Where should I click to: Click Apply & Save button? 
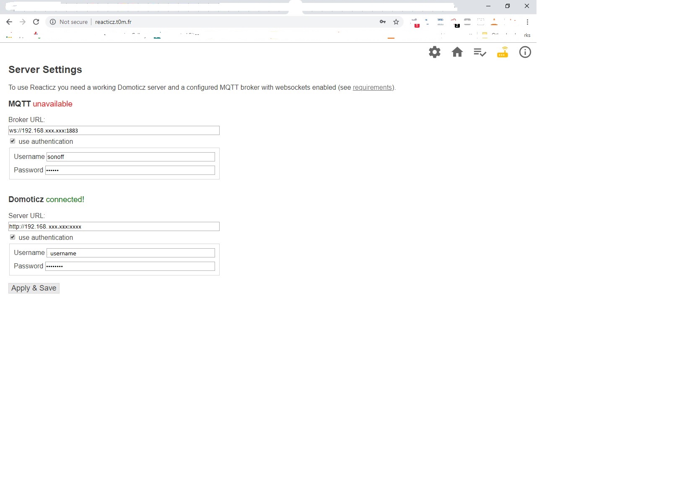(x=34, y=288)
